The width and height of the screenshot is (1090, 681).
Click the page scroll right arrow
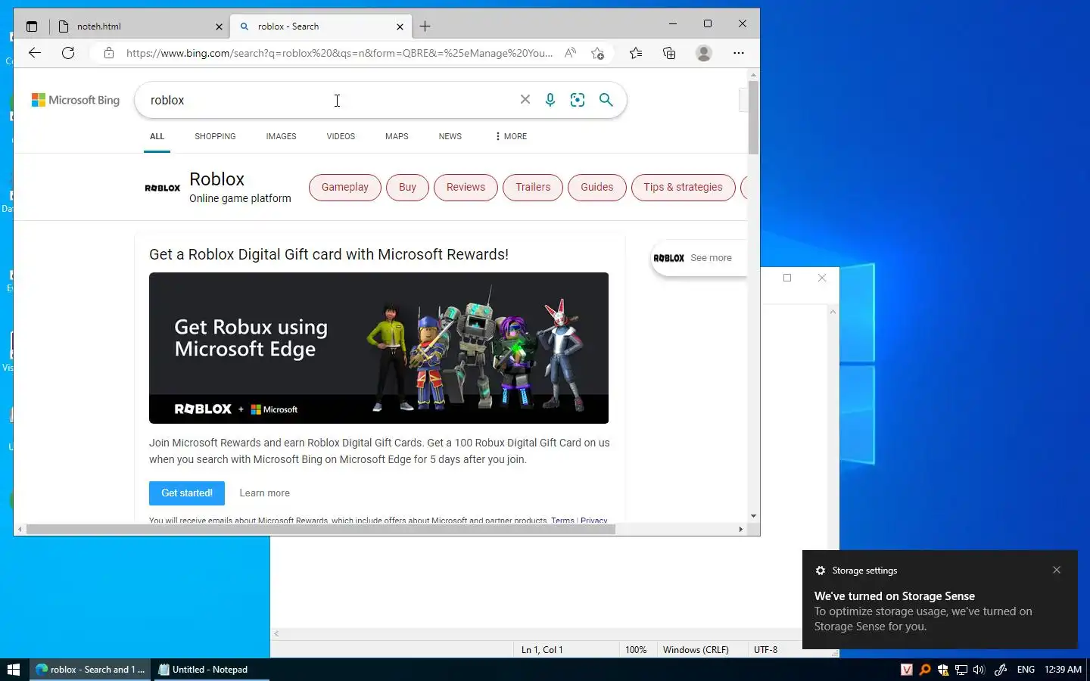[x=740, y=529]
